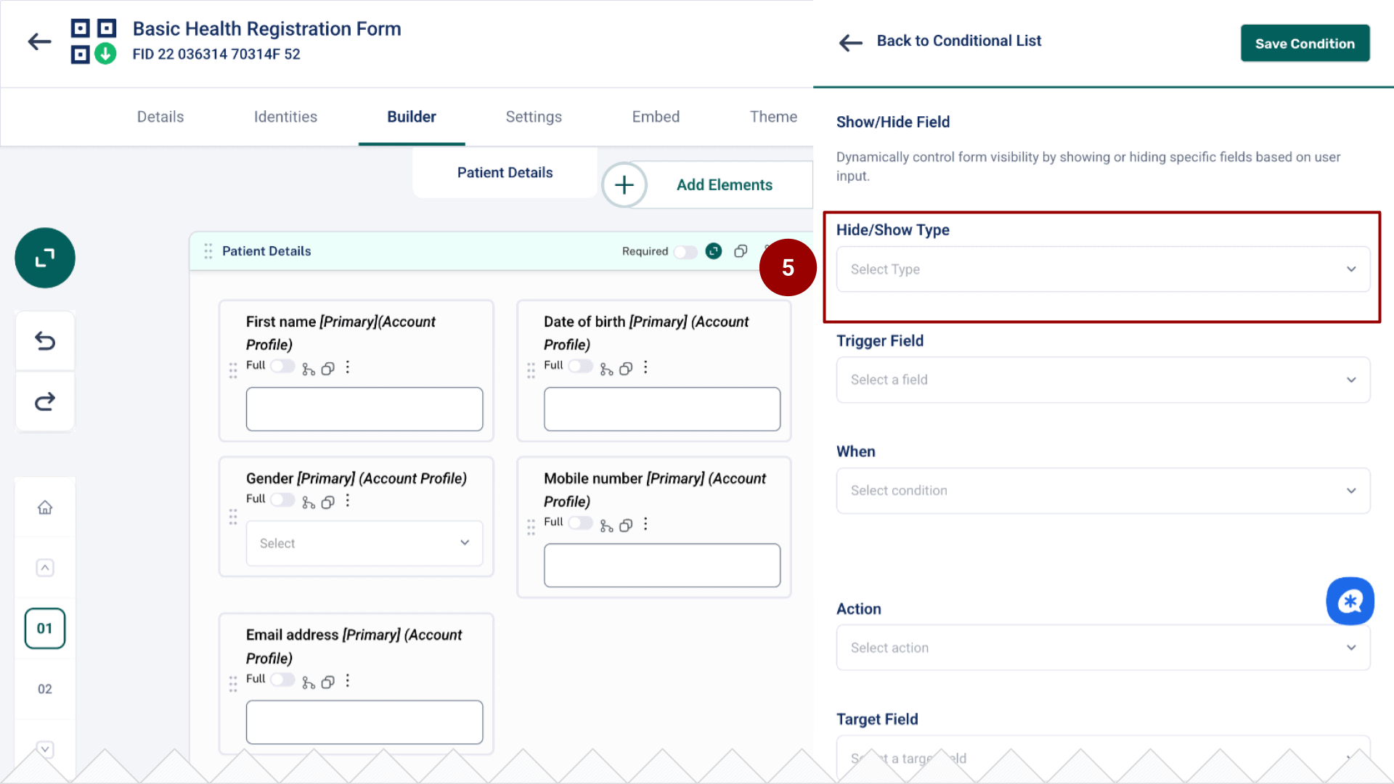1394x784 pixels.
Task: Click the Add Elements button
Action: [x=724, y=184]
